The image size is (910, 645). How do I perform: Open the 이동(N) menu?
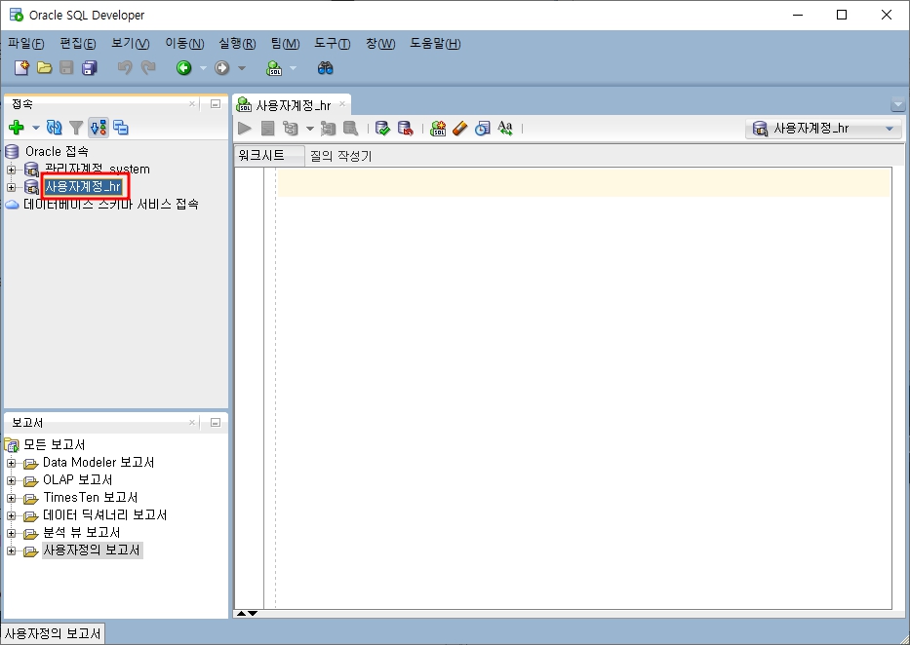[184, 44]
